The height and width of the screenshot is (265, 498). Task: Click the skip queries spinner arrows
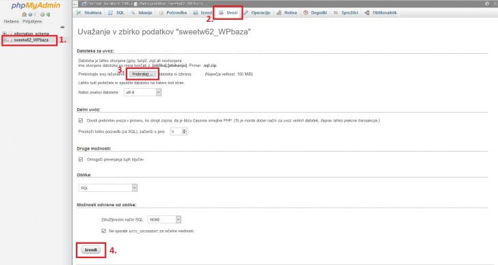point(185,131)
